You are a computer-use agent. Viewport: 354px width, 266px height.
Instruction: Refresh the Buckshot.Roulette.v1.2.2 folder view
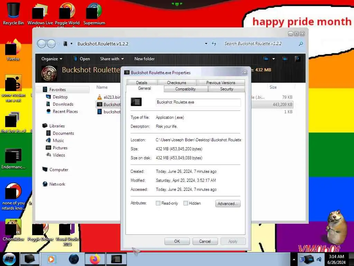214,44
